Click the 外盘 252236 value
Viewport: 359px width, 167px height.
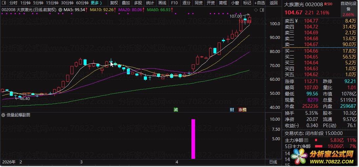tap(310, 106)
